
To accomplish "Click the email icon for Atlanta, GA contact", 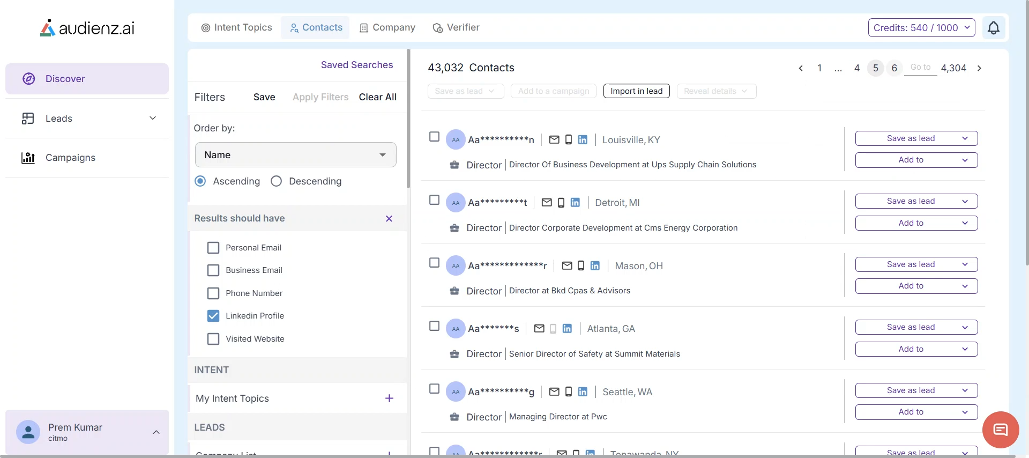I will click(x=539, y=329).
